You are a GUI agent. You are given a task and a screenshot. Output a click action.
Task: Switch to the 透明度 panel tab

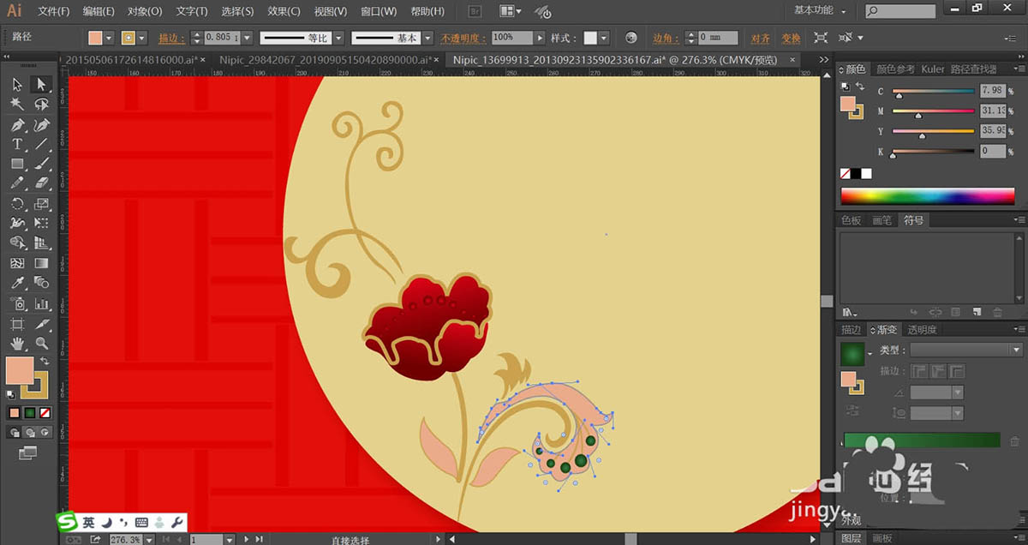coord(922,329)
